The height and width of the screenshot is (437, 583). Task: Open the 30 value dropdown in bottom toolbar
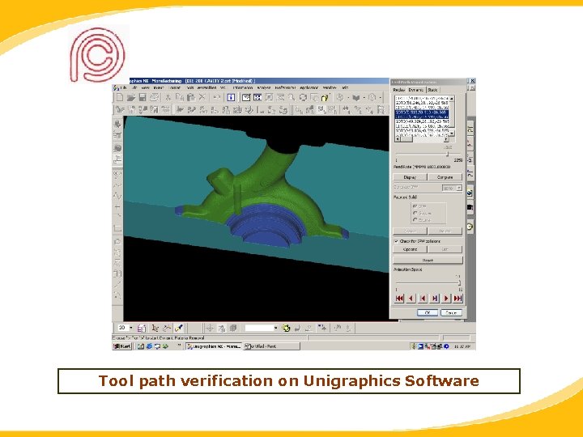click(131, 328)
